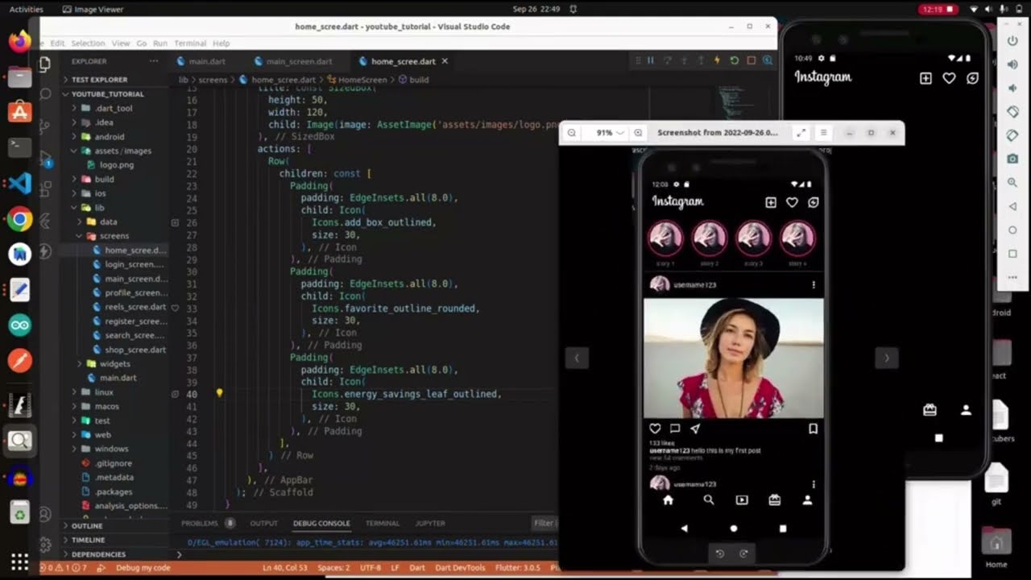Zoom out in the Image Viewer
1031x580 pixels.
point(571,133)
